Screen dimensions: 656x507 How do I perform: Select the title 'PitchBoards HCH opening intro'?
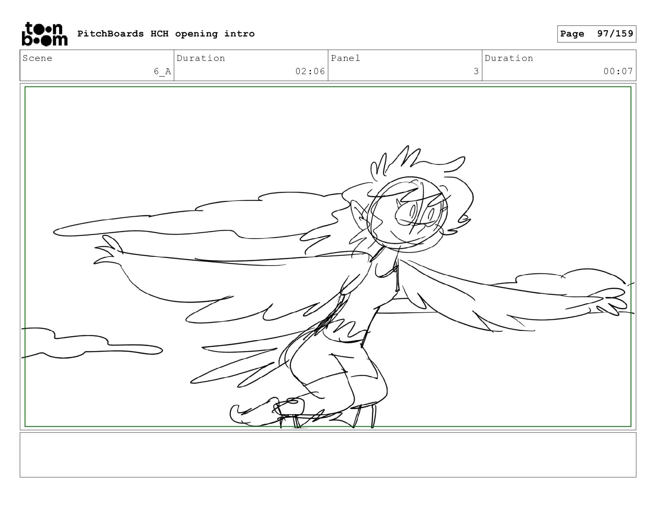point(166,34)
